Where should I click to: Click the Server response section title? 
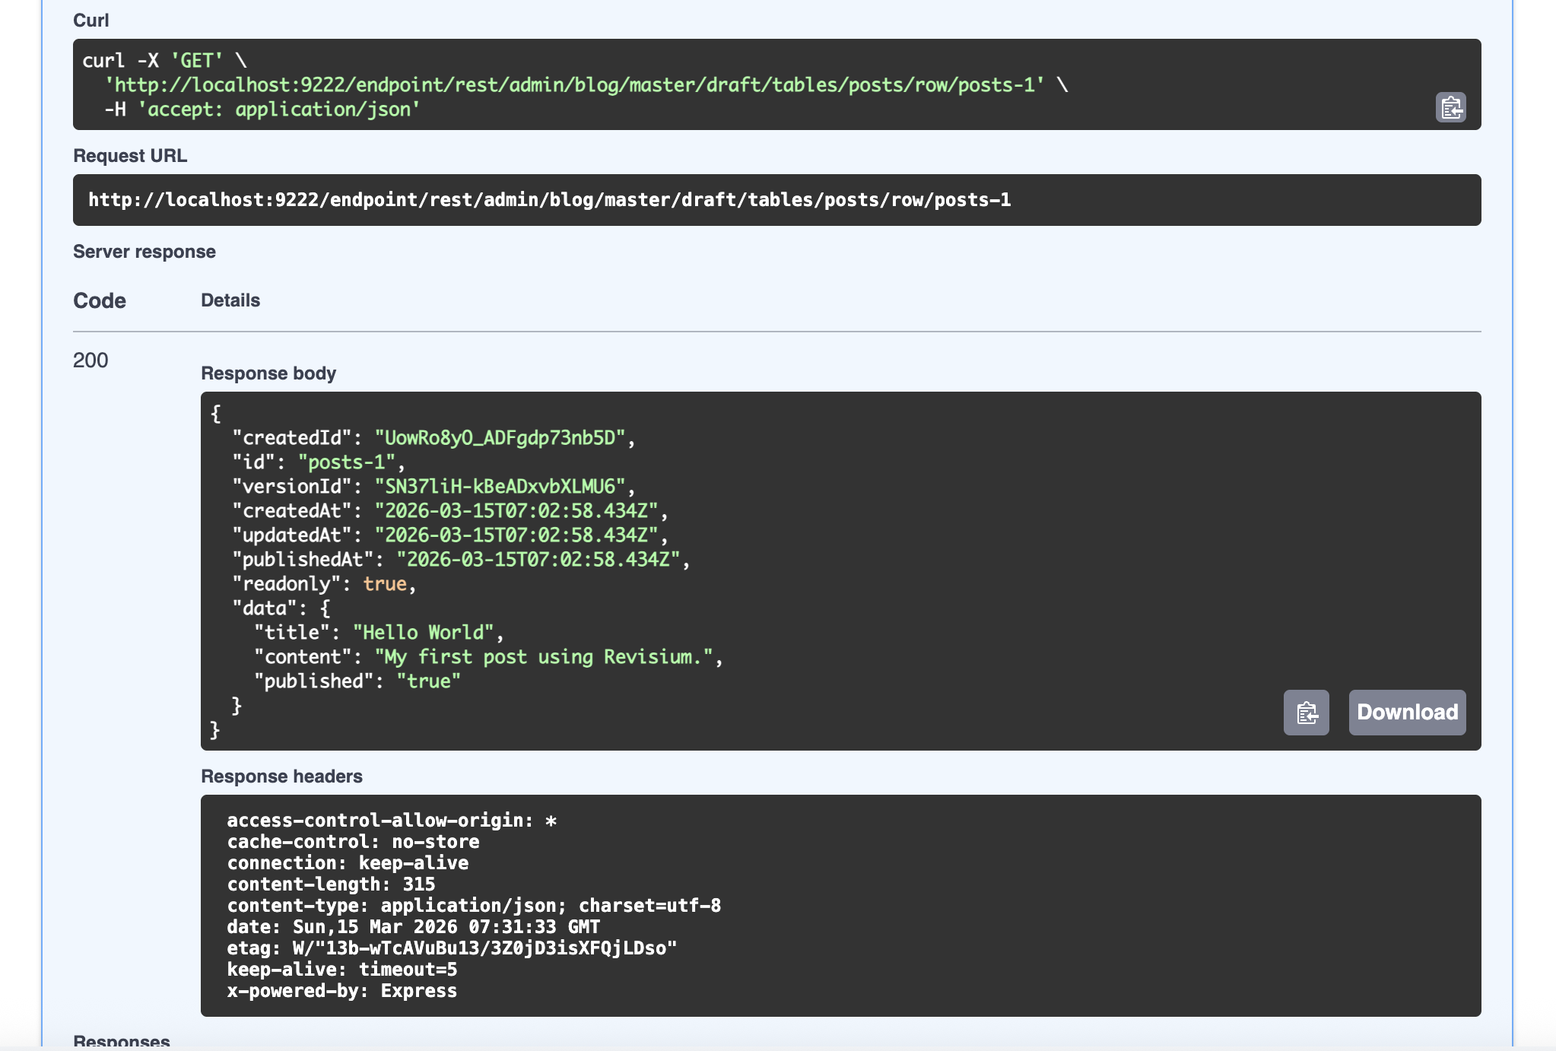tap(144, 251)
